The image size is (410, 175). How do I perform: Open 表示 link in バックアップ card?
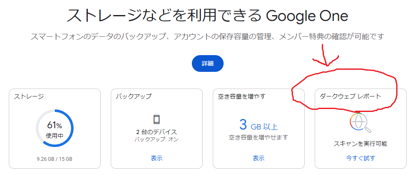point(157,158)
